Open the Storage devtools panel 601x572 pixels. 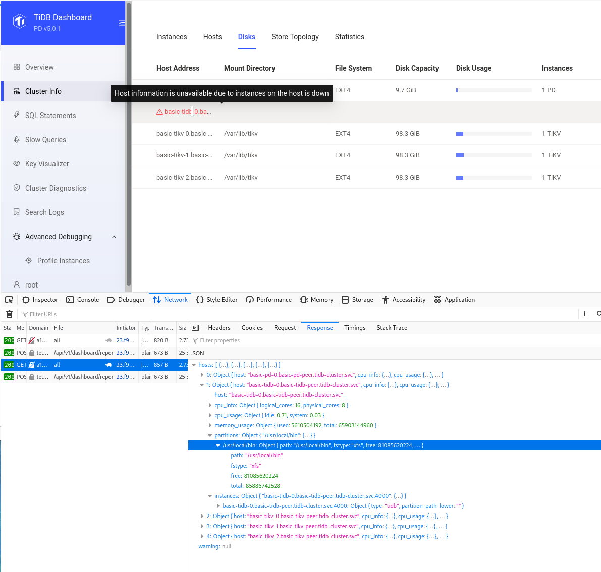coord(357,300)
